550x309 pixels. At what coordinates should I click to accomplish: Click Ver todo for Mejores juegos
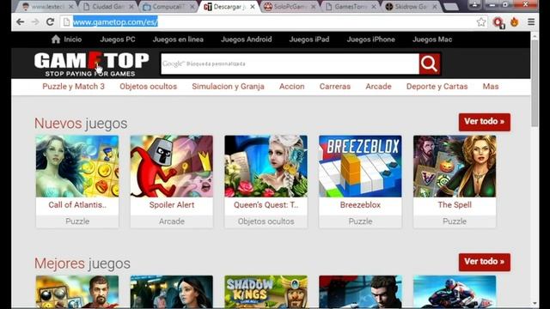485,262
